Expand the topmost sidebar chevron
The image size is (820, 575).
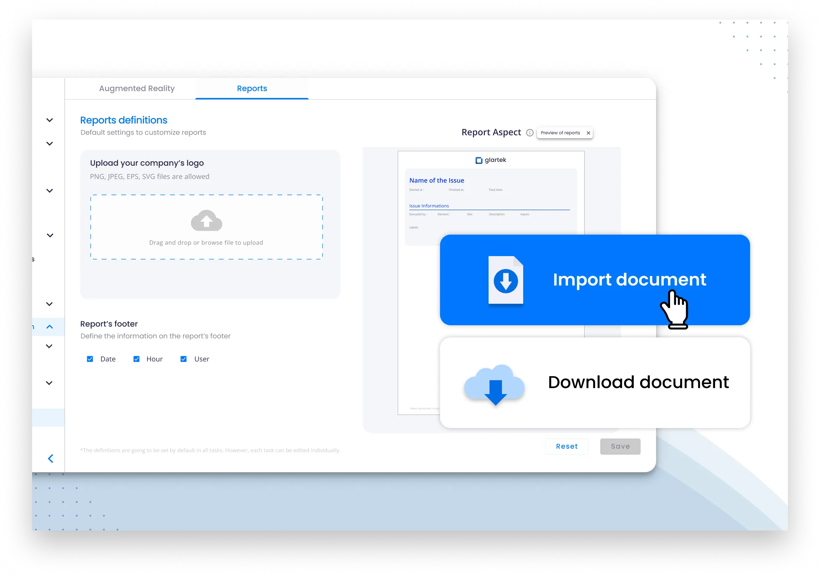point(50,120)
